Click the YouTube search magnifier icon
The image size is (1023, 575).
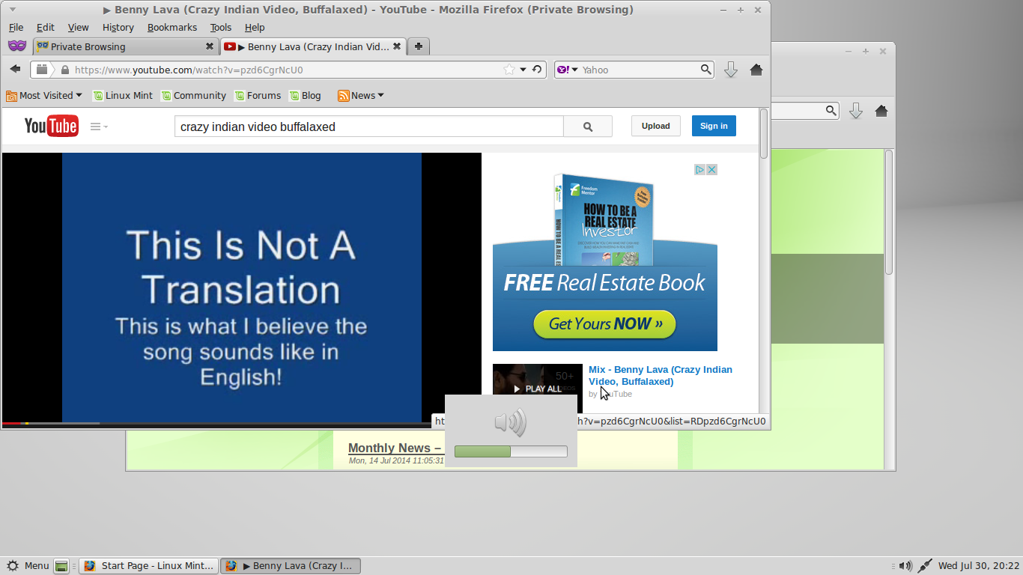point(588,126)
